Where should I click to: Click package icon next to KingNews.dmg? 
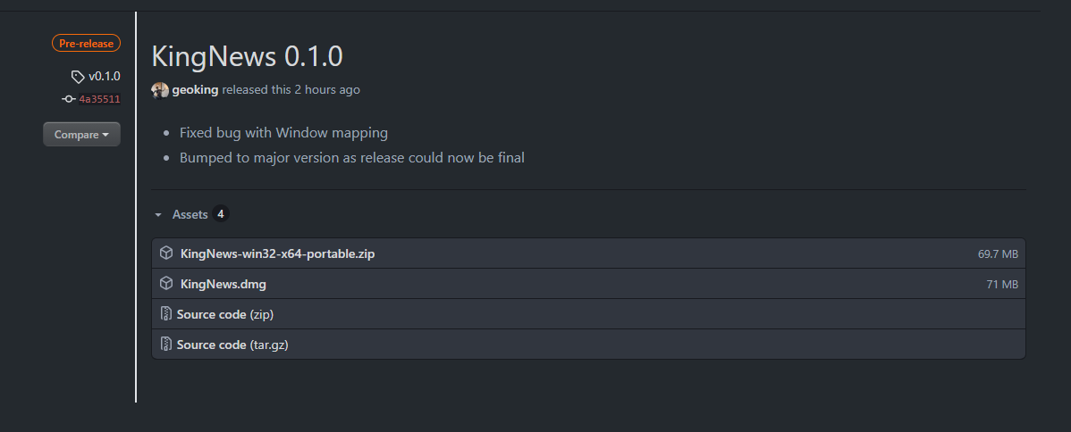pyautogui.click(x=166, y=284)
